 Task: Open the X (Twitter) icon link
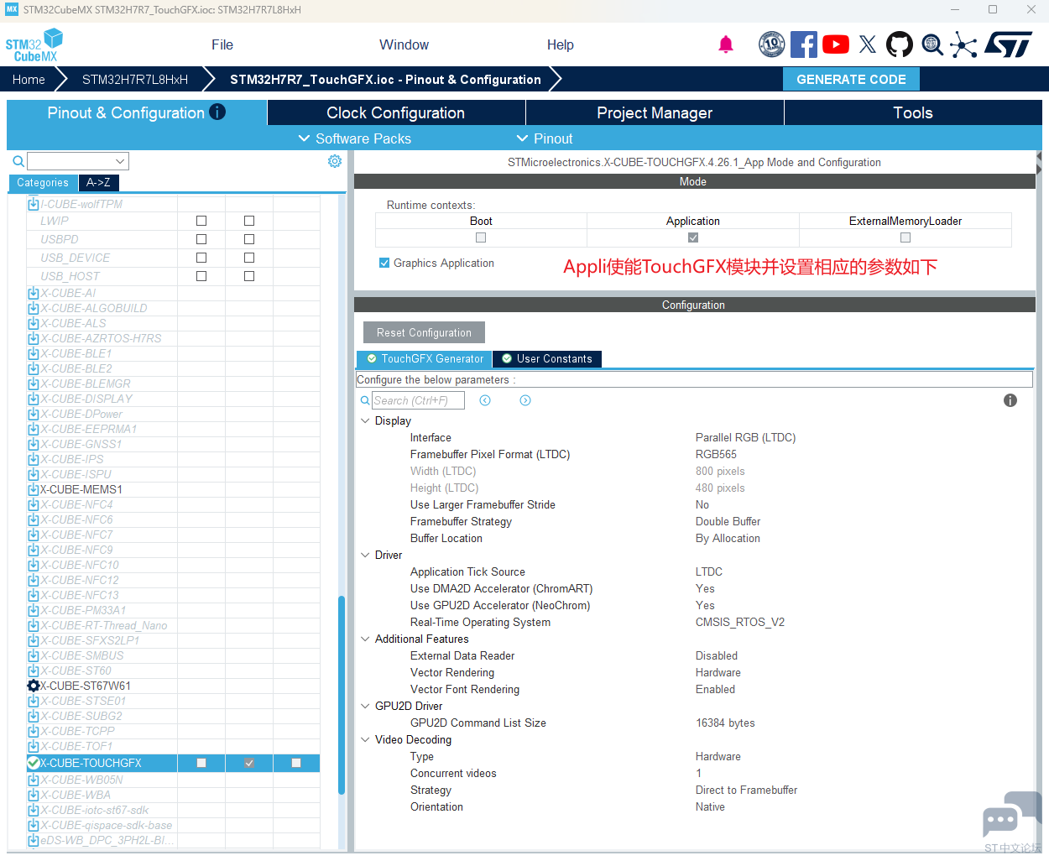click(x=868, y=44)
